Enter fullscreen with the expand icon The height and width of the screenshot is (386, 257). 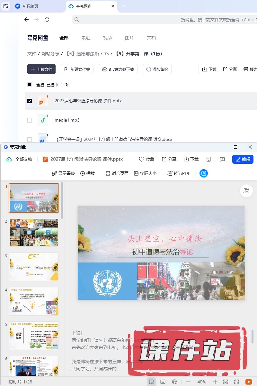click(237, 382)
